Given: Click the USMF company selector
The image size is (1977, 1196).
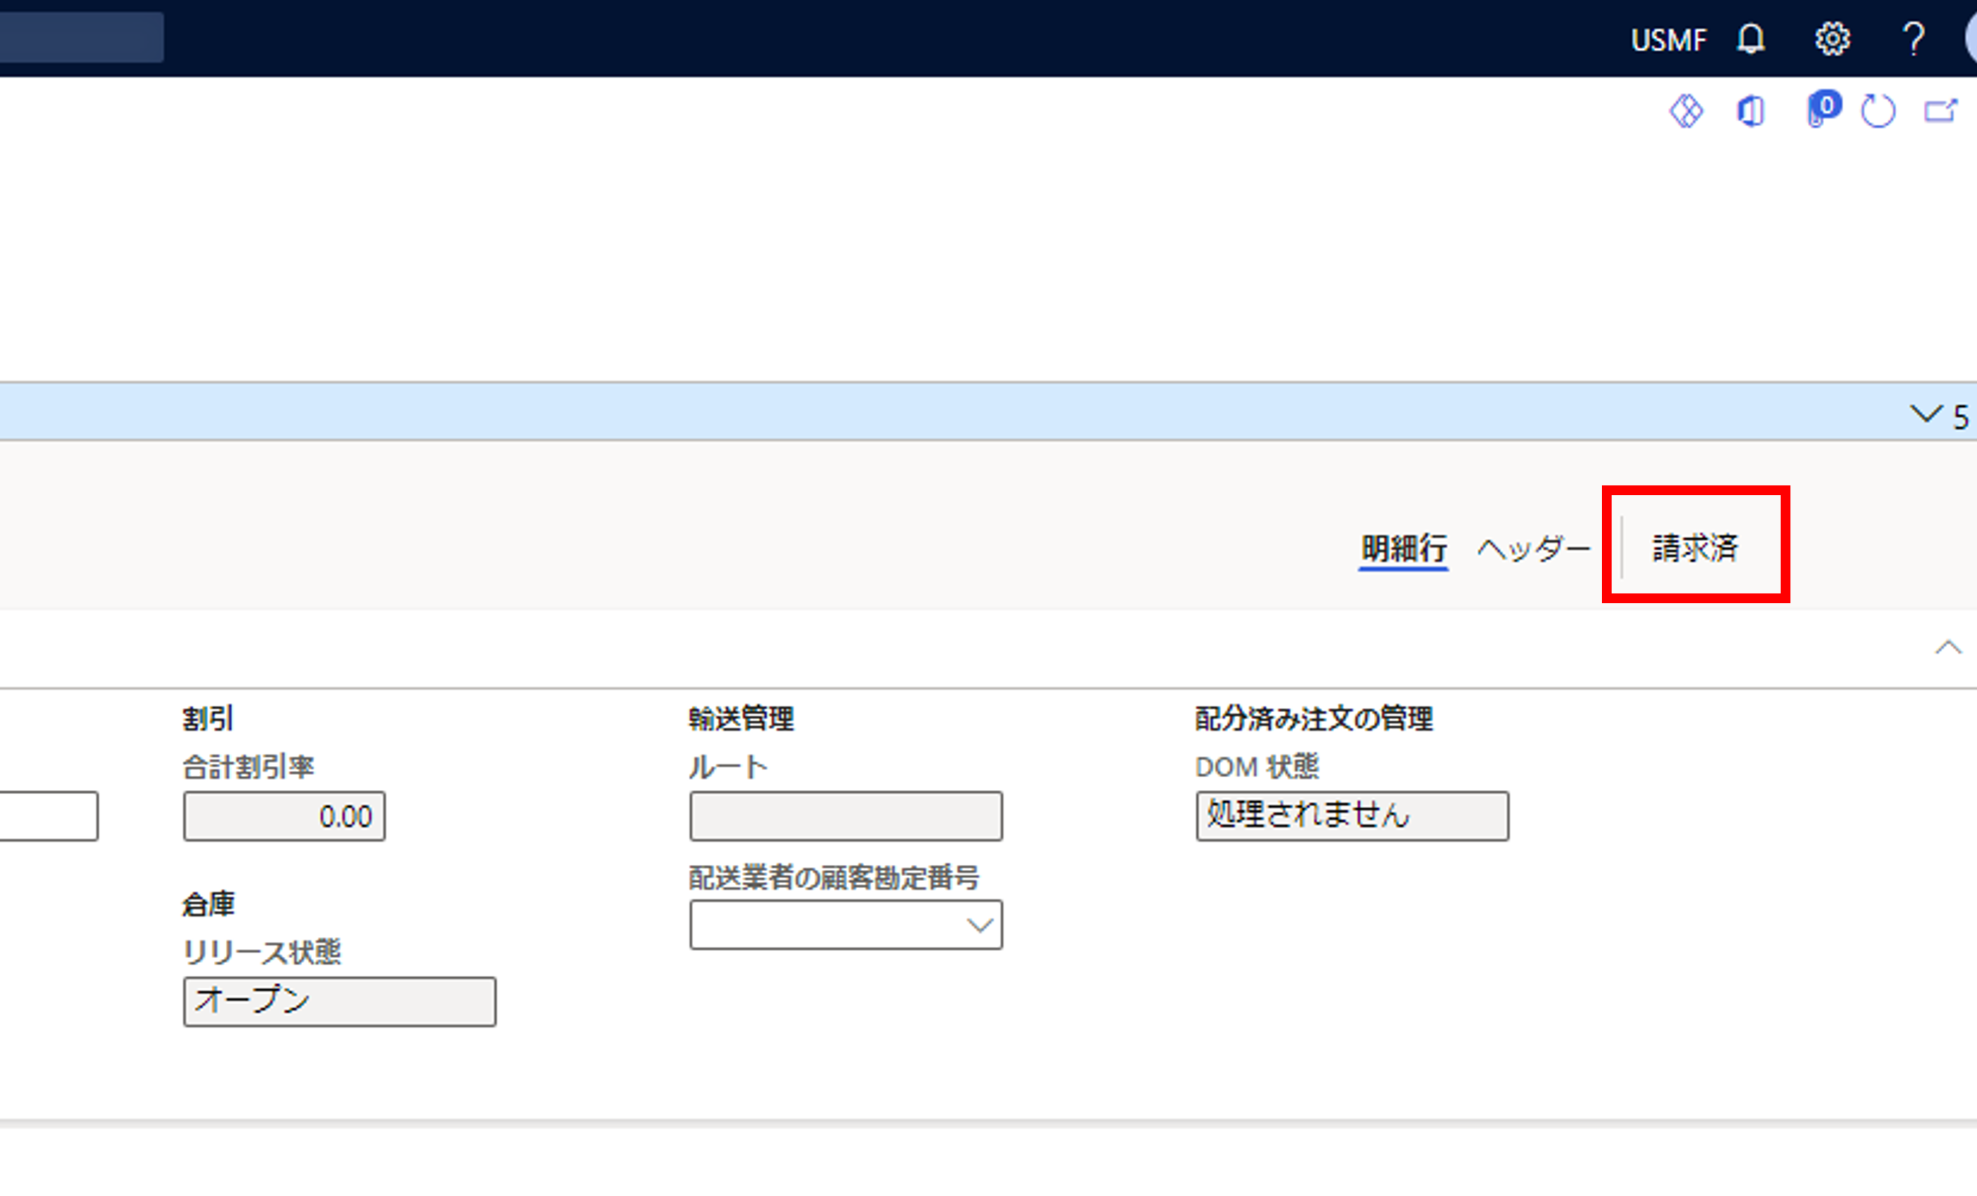Looking at the screenshot, I should tap(1669, 39).
